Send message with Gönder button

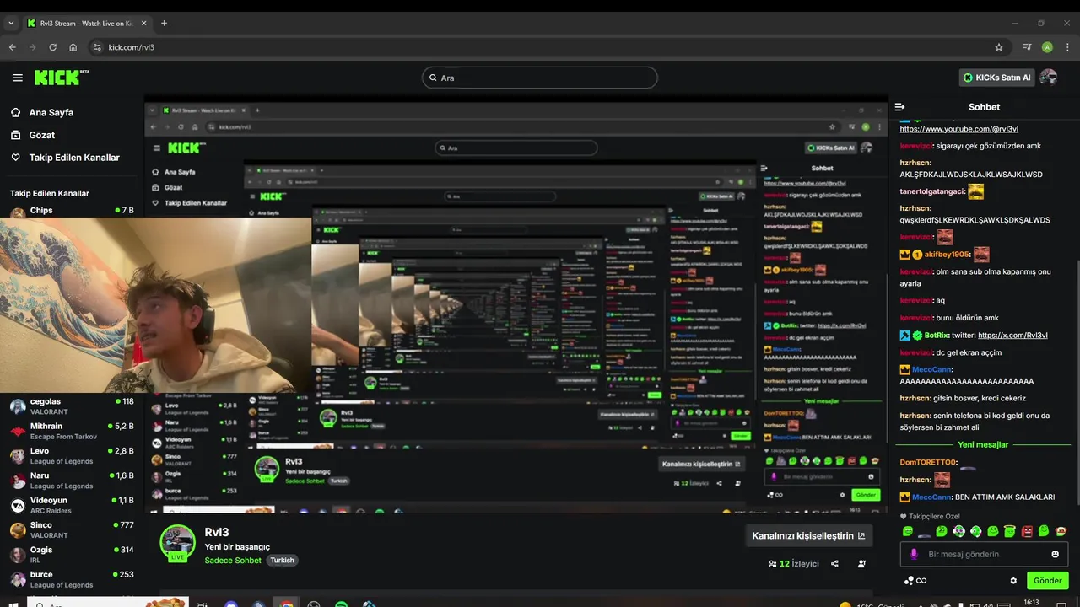pos(1047,581)
